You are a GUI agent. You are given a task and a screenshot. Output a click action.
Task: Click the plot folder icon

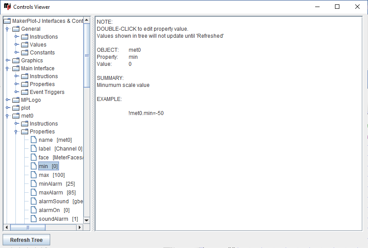(16, 108)
